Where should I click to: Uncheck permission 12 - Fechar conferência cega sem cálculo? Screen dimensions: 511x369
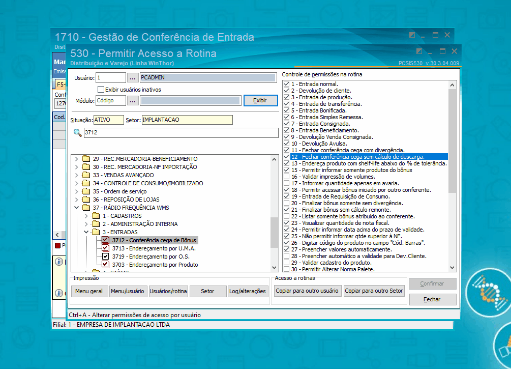286,157
